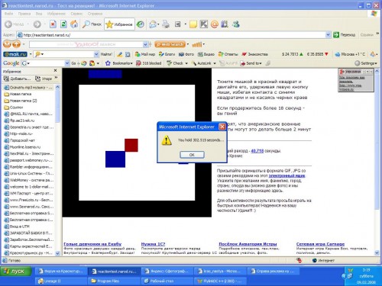Confirm the alert dialog with OK

coord(192,155)
